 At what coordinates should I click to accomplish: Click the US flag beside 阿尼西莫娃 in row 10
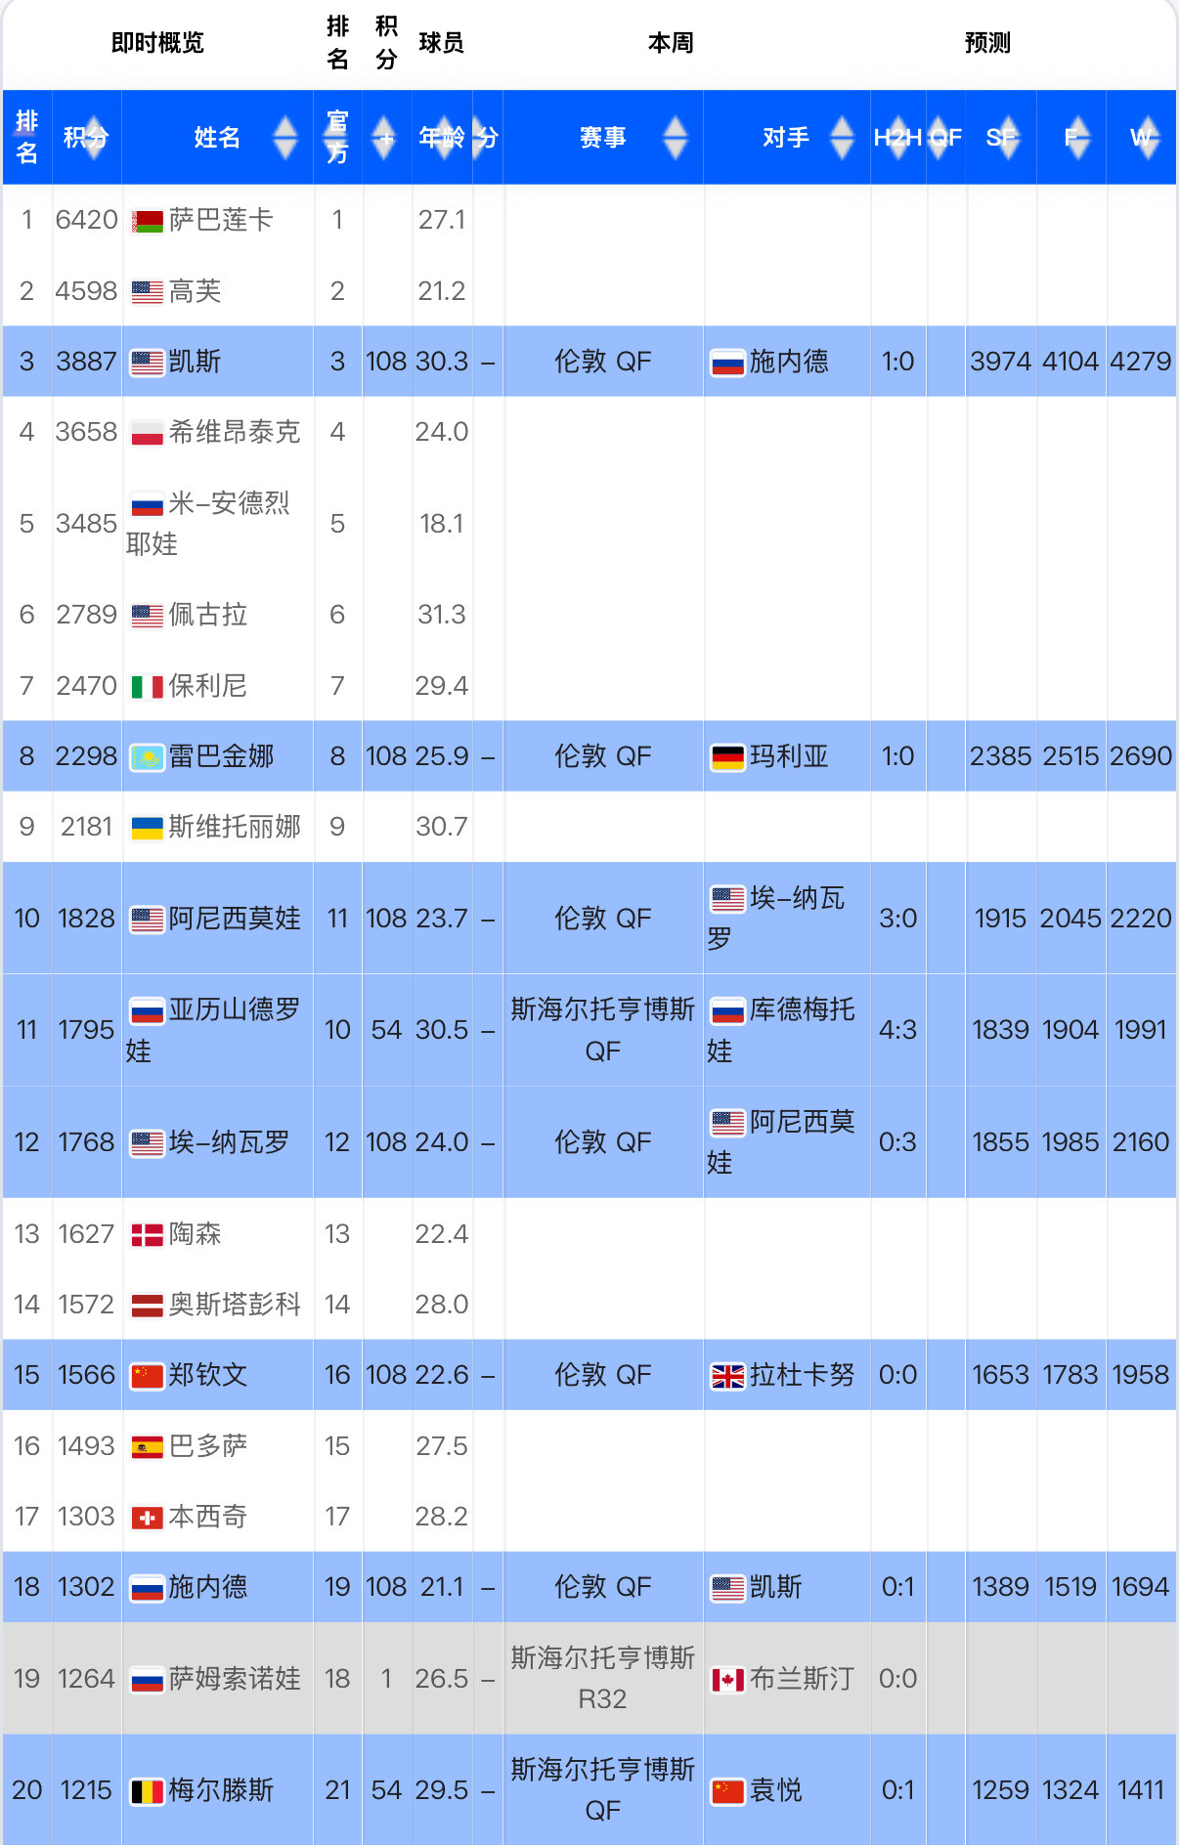(x=148, y=920)
